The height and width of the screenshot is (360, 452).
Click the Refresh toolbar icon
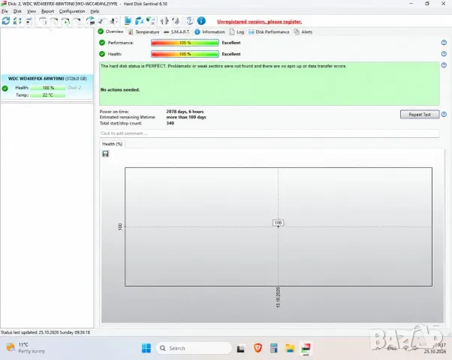6,21
